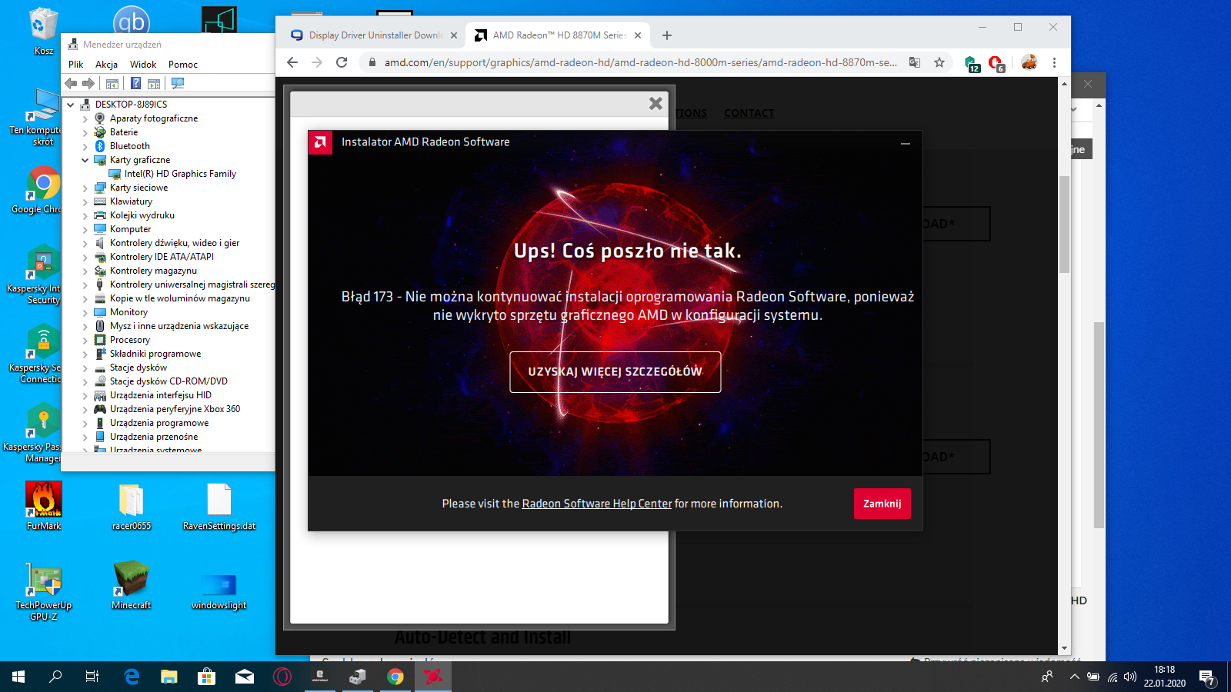The width and height of the screenshot is (1231, 692).
Task: Reload the AMD page in Chrome
Action: pos(342,62)
